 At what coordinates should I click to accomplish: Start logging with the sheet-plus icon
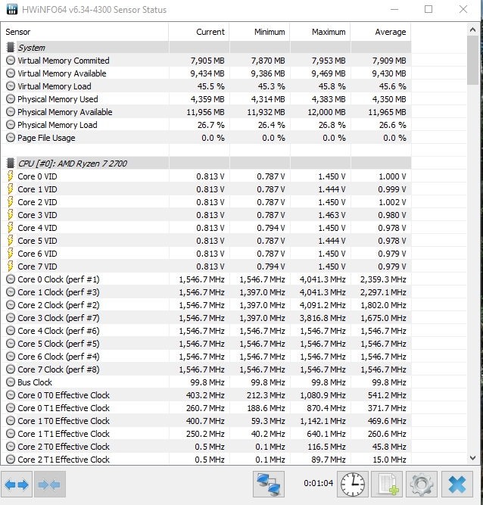387,485
